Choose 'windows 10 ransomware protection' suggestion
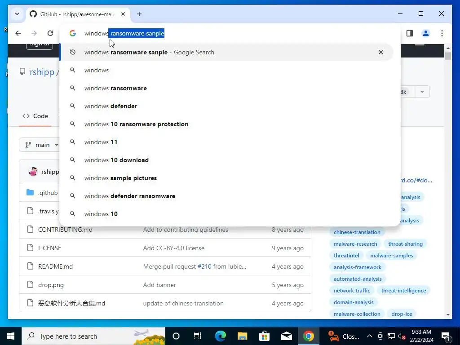460x345 pixels. point(226,124)
